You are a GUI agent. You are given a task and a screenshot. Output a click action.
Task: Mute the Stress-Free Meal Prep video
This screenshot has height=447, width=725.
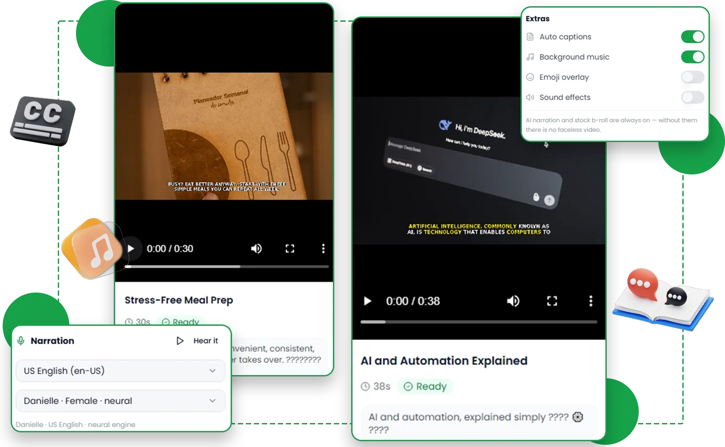tap(256, 249)
